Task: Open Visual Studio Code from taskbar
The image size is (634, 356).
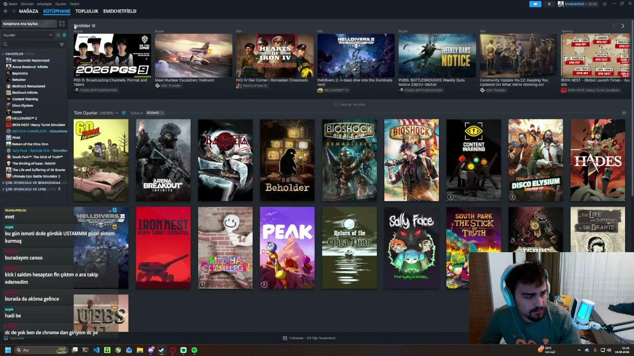Action: click(96, 350)
